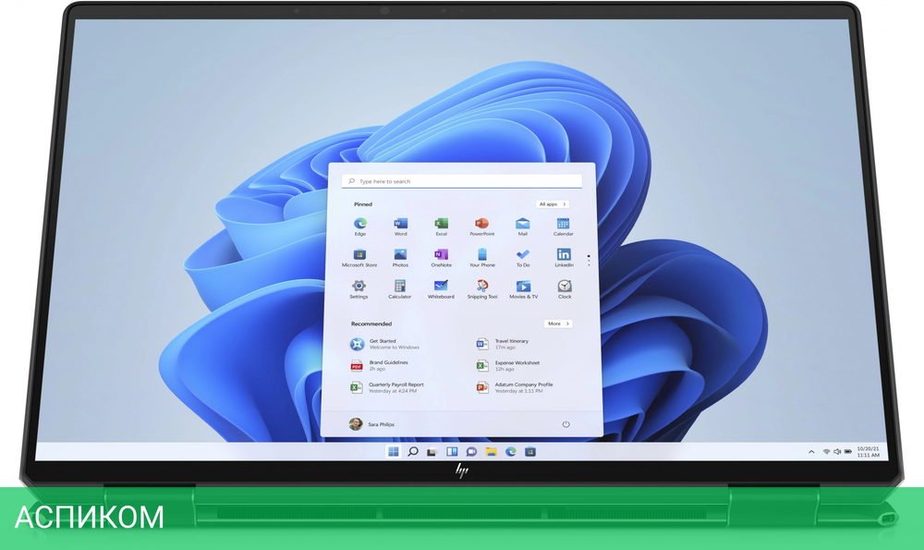The width and height of the screenshot is (924, 550).
Task: Click the Type here to search box
Action: click(462, 181)
